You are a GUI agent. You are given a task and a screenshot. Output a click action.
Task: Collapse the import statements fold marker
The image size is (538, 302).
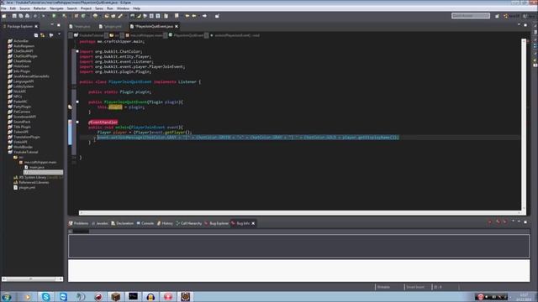(77, 51)
